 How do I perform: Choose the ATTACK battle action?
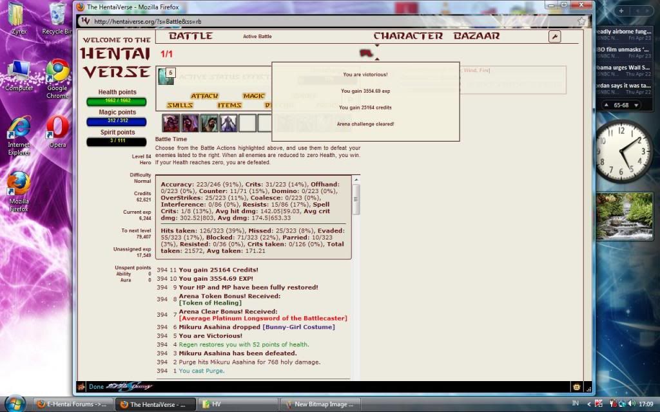(x=204, y=96)
